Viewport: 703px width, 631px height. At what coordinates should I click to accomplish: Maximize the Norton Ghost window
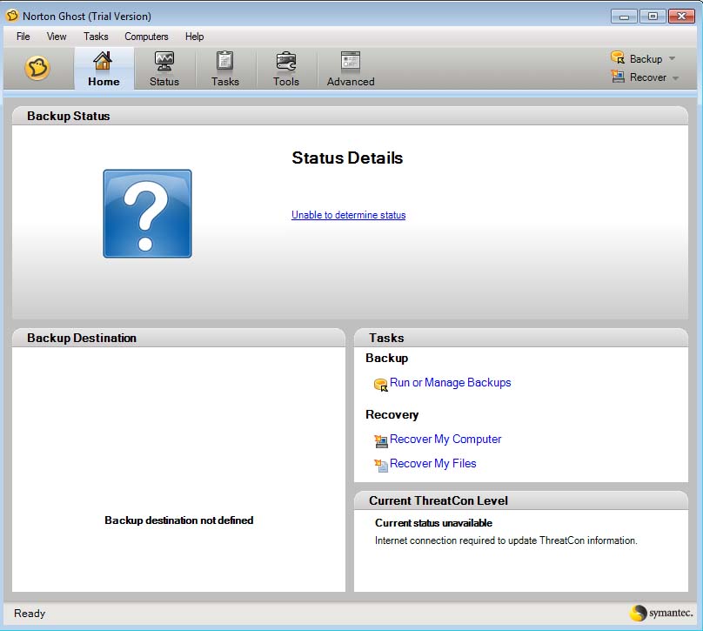click(x=653, y=17)
